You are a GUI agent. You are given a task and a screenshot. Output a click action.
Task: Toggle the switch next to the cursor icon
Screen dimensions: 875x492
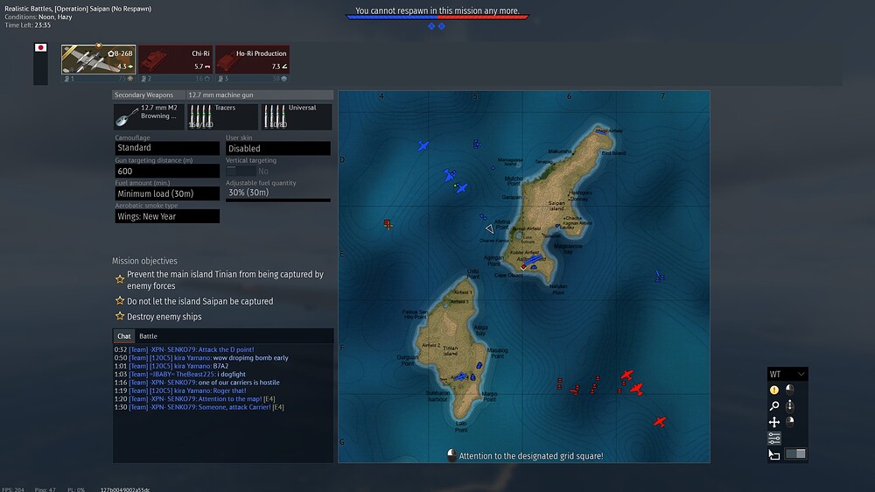tap(795, 454)
